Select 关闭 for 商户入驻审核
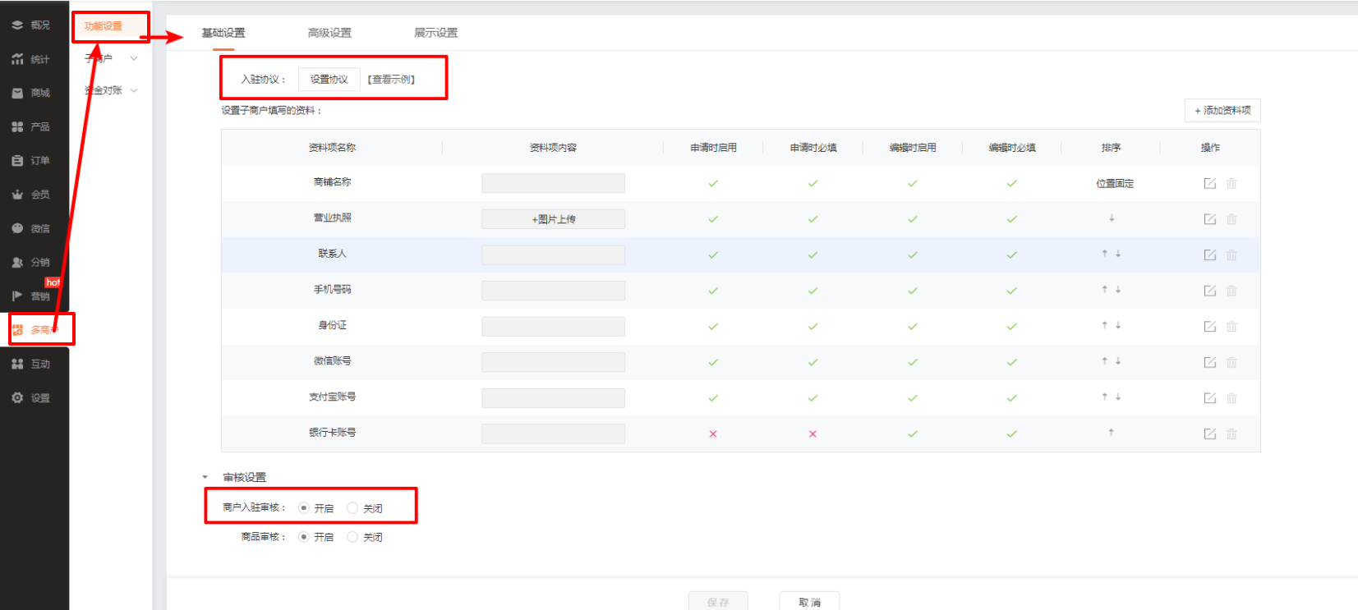This screenshot has width=1358, height=610. click(x=352, y=508)
